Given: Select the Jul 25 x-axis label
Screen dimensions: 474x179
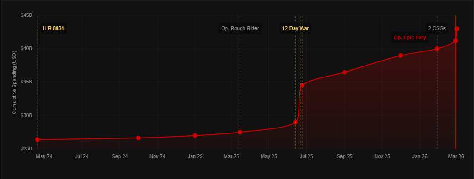Looking at the screenshot, I should coord(306,157).
